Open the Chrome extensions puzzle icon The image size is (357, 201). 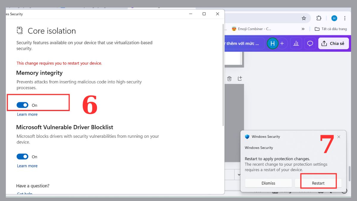319,18
